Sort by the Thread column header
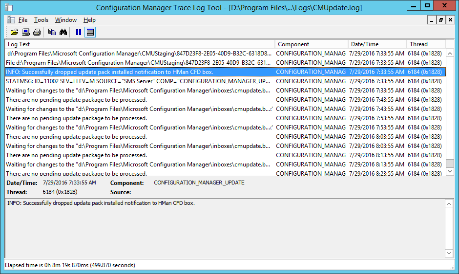 pos(426,44)
